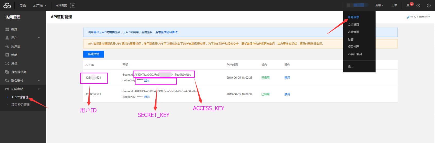Select 安全设置 from account menu

[353, 25]
